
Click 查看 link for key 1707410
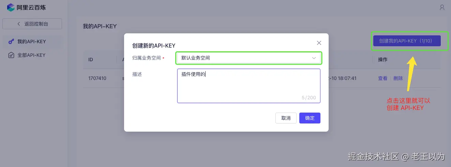tap(382, 78)
